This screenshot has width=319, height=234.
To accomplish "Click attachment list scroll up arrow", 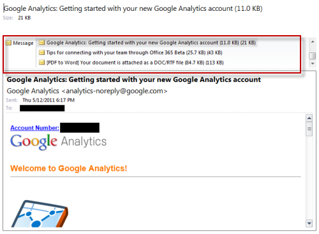I will 313,42.
